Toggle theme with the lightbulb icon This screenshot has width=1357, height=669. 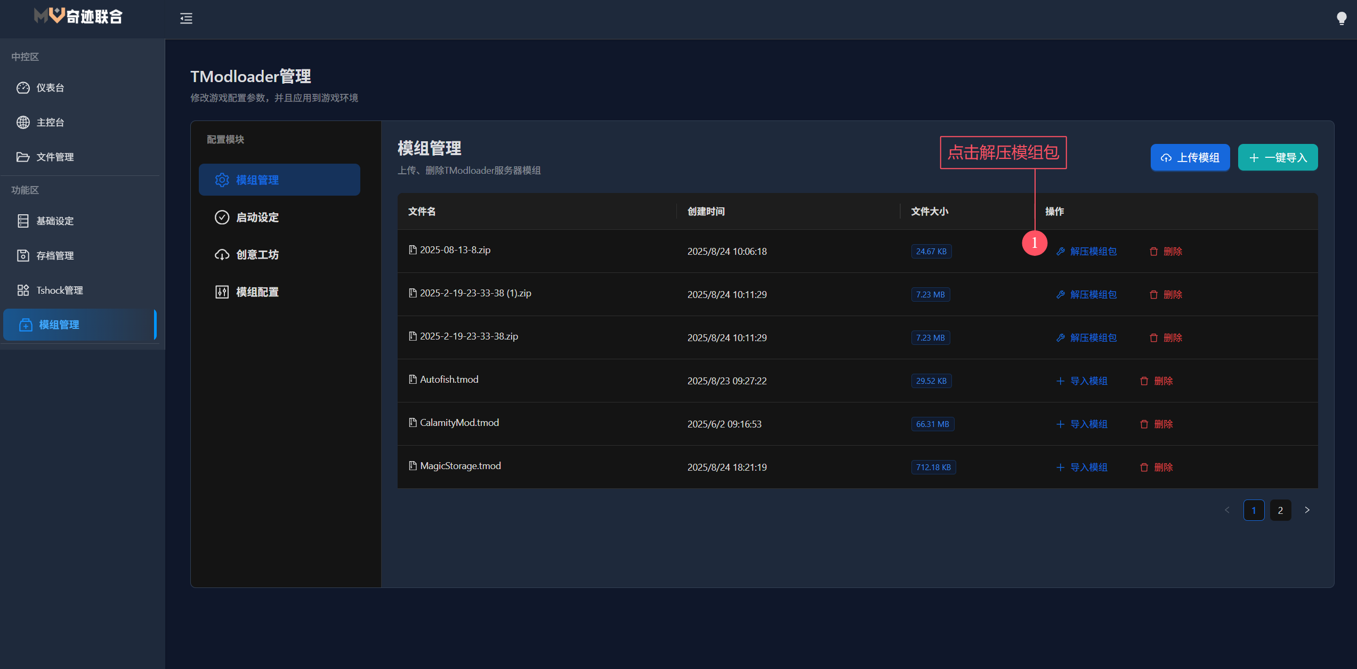1342,19
